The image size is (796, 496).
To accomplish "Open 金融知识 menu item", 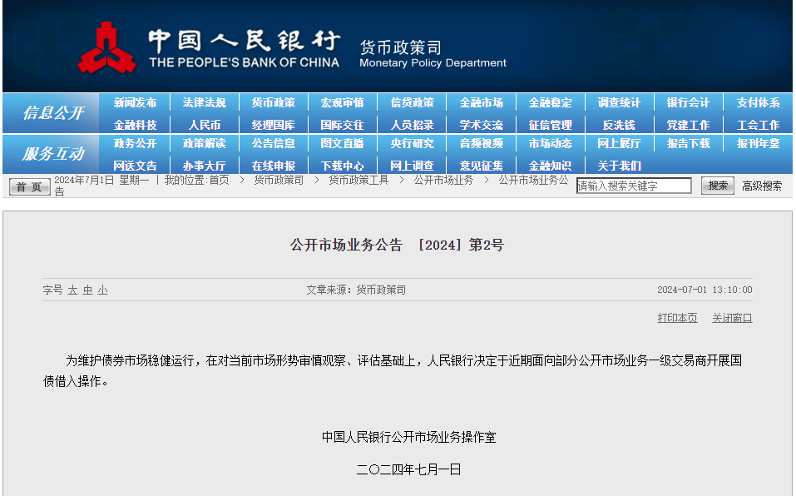I will click(550, 166).
